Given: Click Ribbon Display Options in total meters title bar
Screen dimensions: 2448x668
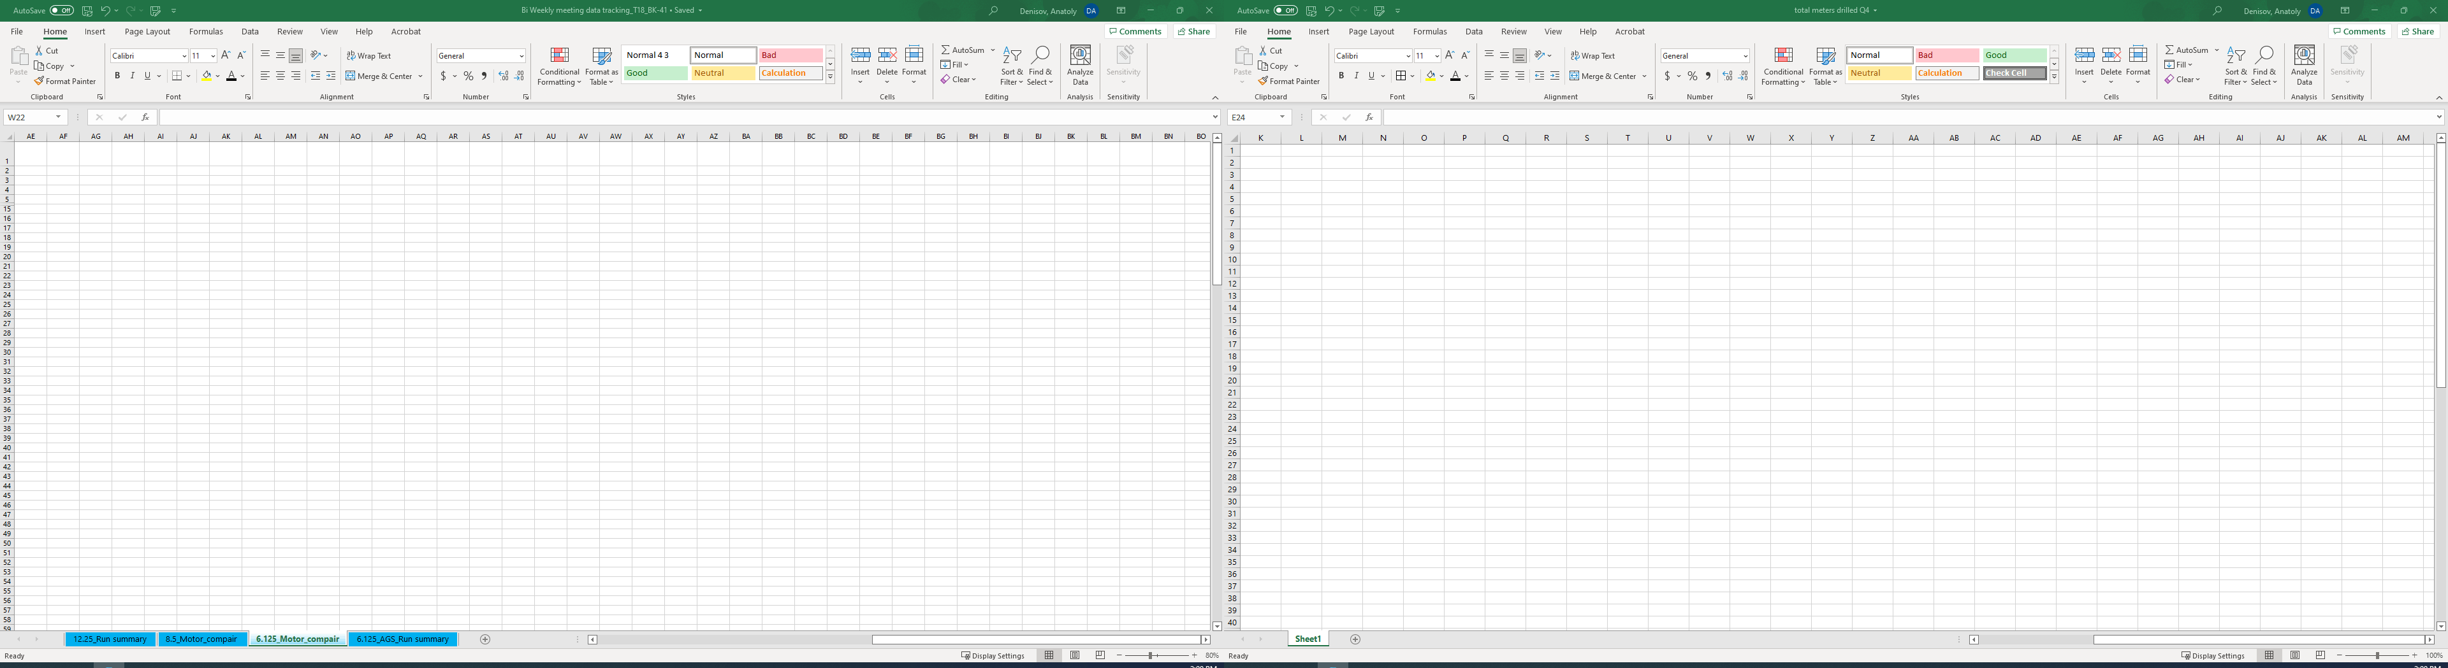Looking at the screenshot, I should click(2345, 10).
